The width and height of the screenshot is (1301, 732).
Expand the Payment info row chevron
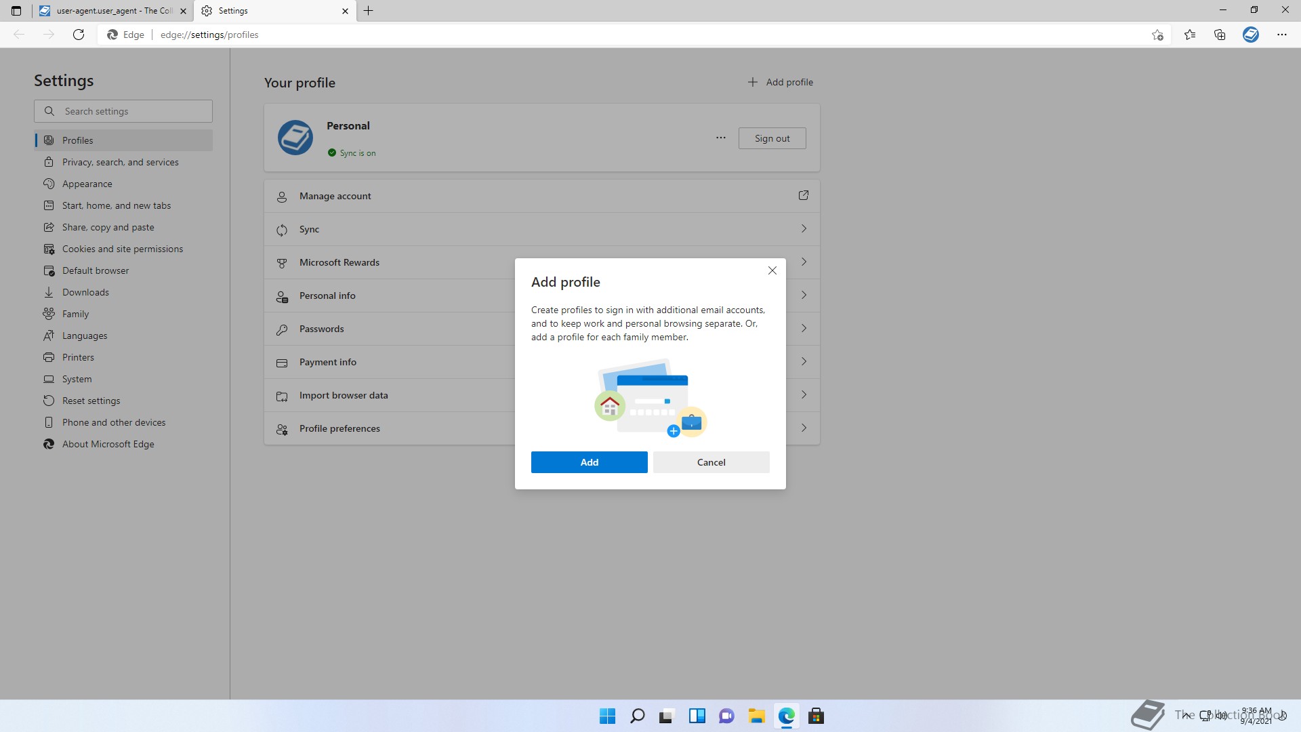[x=804, y=361]
